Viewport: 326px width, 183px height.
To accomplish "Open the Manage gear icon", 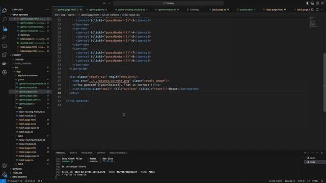I will (x=5, y=175).
